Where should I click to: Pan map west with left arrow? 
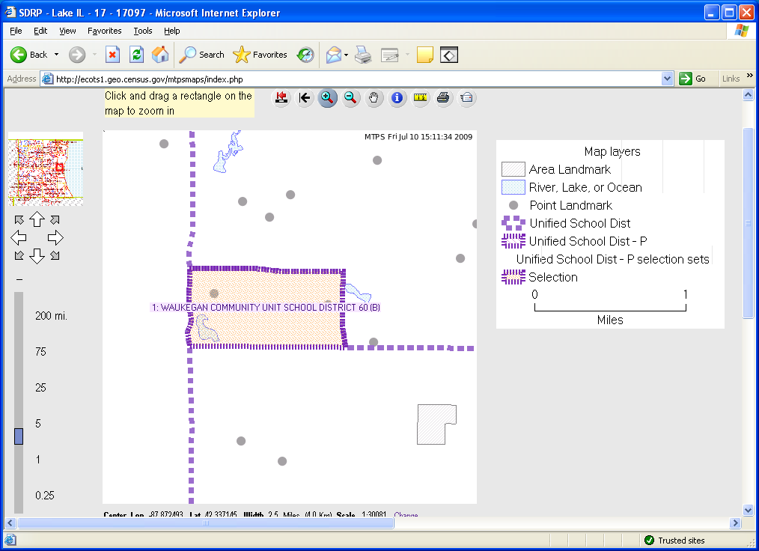pyautogui.click(x=19, y=238)
